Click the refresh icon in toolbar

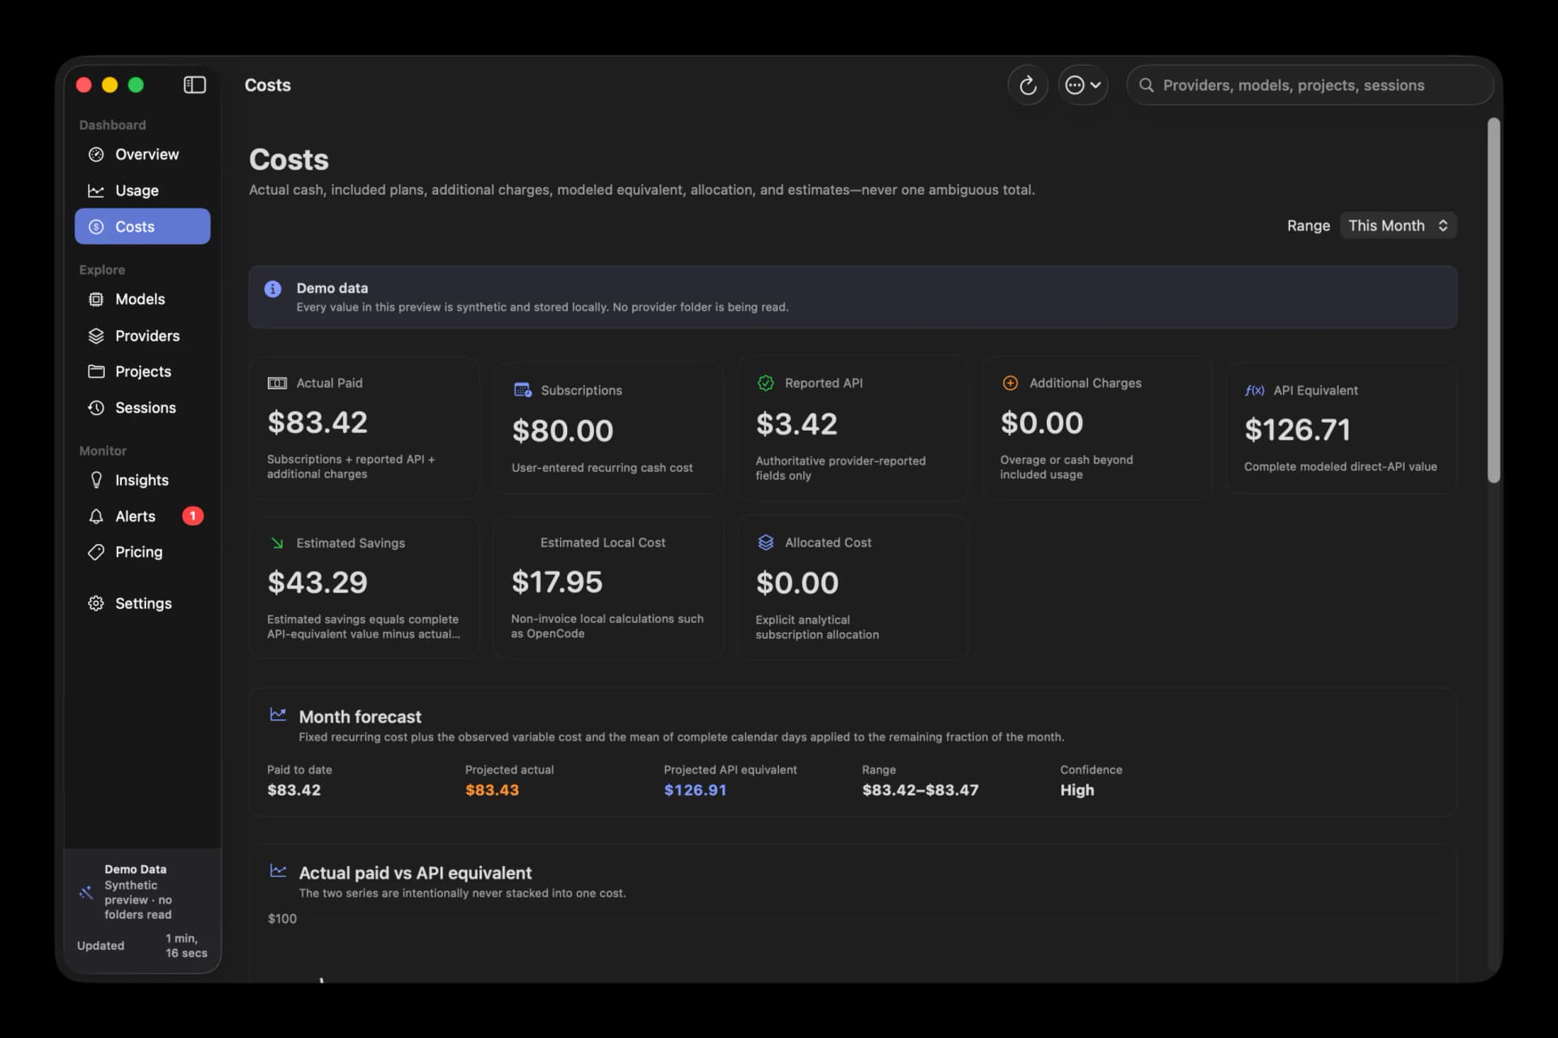(1027, 85)
